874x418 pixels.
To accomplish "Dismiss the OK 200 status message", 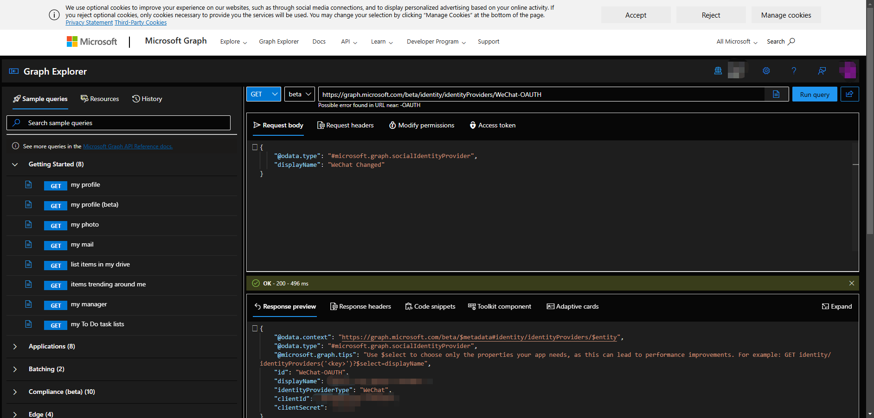I will point(852,283).
